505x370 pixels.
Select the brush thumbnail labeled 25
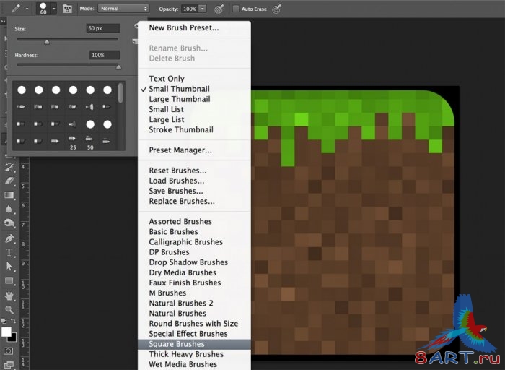[x=73, y=142]
